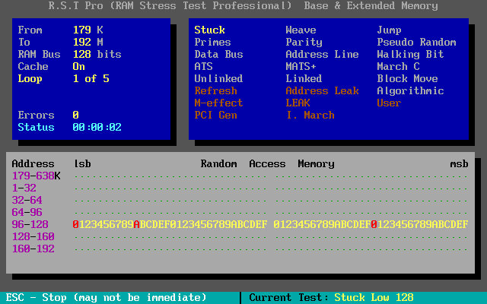Click the Cache On value
Viewport: 487px width, 304px height.
point(78,66)
